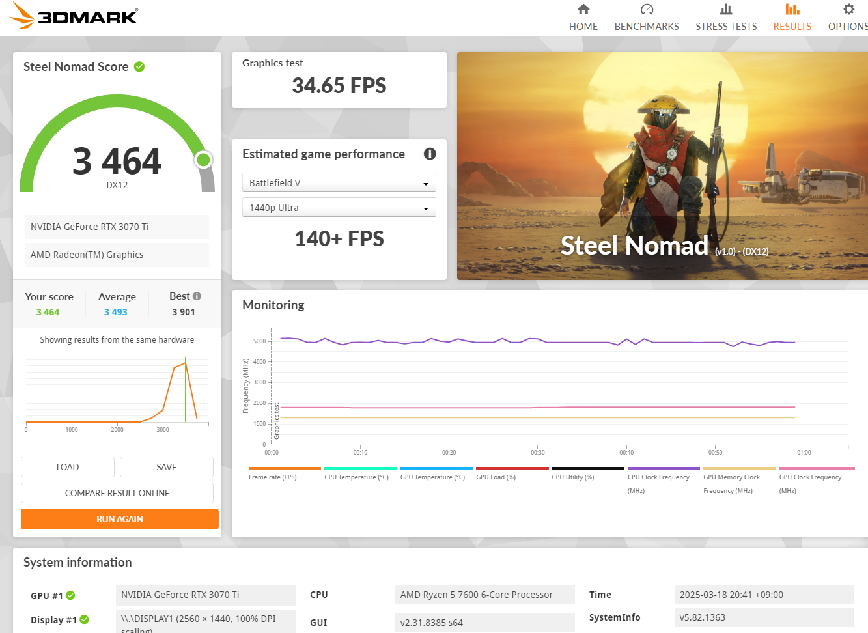Viewport: 868px width, 633px height.
Task: Switch to the STRESS TESTS tab label
Action: pyautogui.click(x=726, y=27)
